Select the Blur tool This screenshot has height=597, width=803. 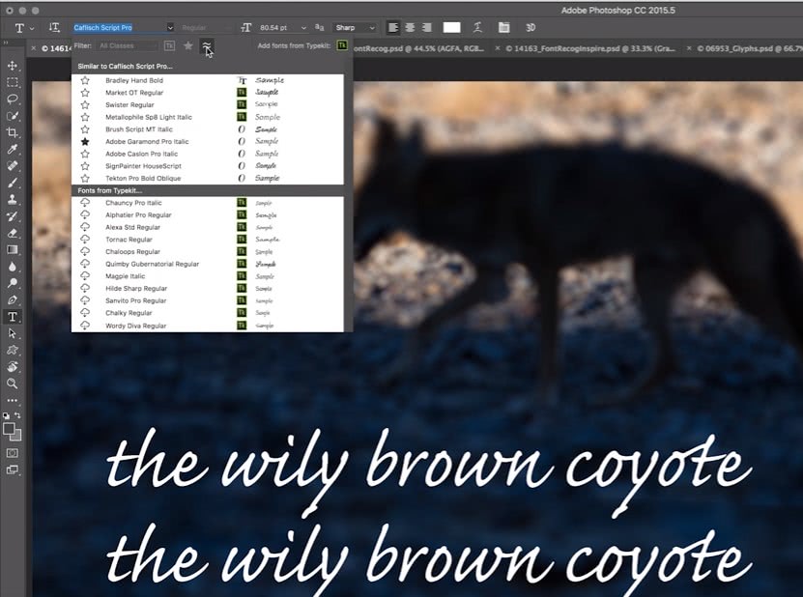tap(13, 267)
